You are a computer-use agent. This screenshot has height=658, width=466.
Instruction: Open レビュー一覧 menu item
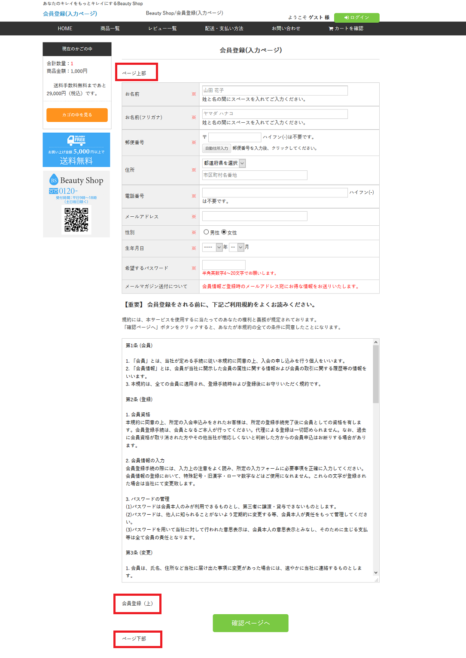coord(162,29)
